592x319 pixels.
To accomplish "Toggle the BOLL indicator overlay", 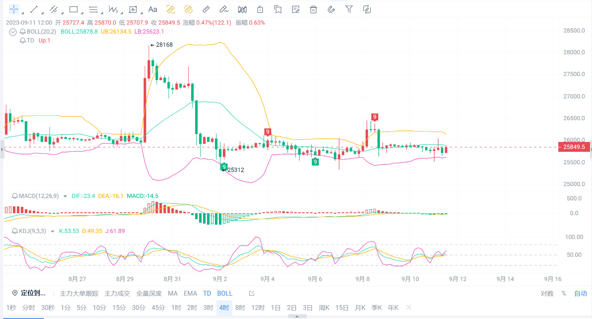I will point(224,293).
